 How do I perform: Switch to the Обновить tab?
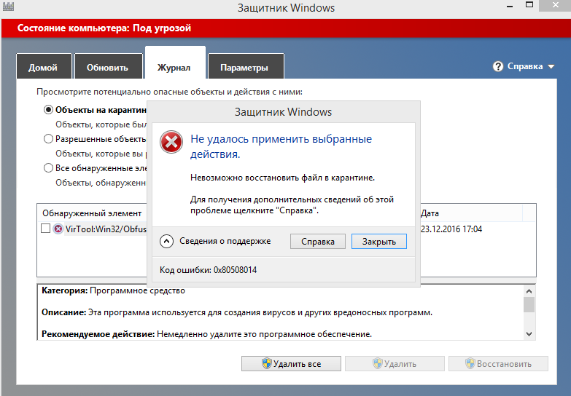108,66
